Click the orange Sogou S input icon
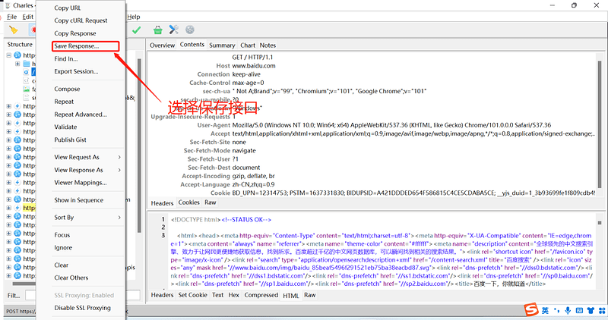This screenshot has height=320, width=608. (531, 310)
